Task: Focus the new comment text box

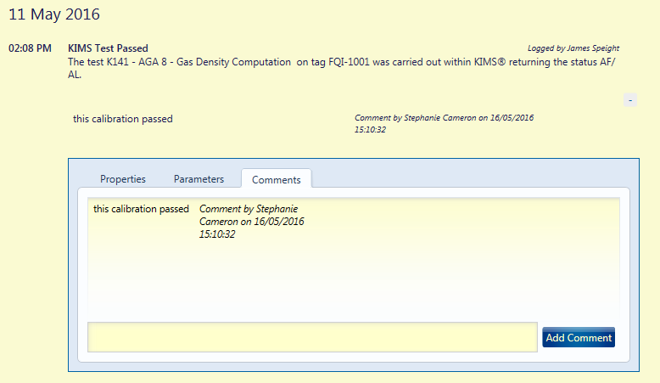Action: [312, 337]
